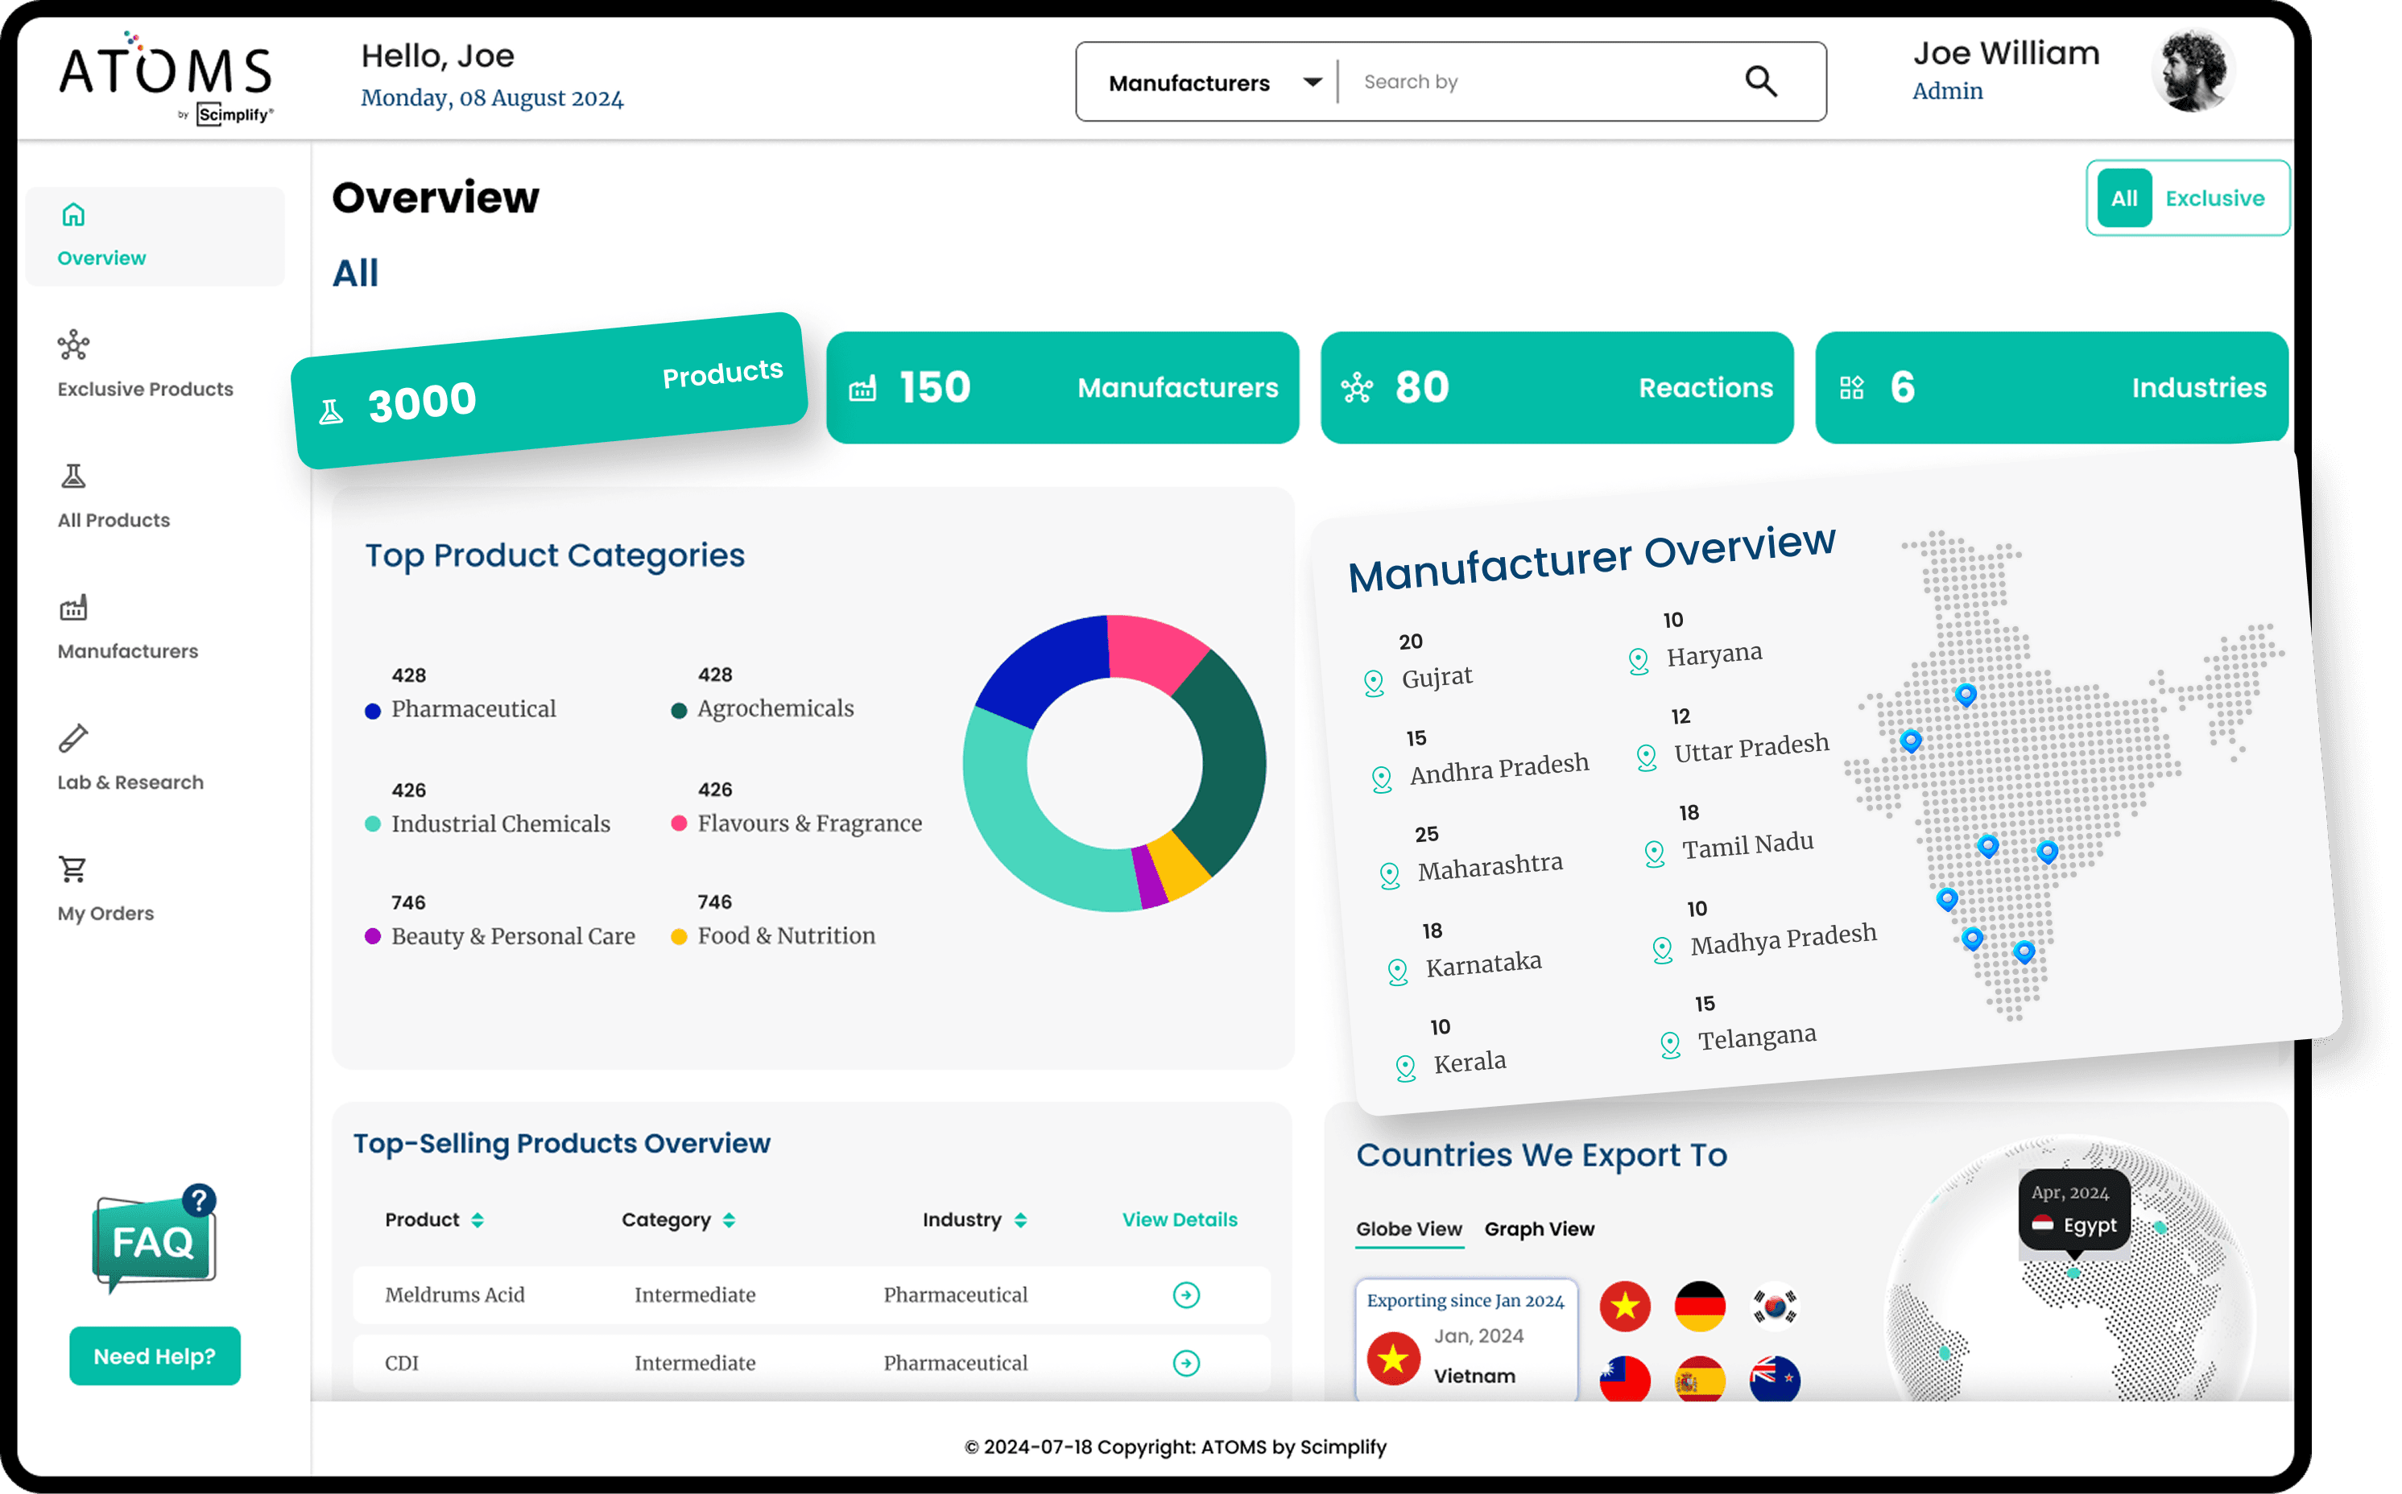Switch to Graph View of export countries
The height and width of the screenshot is (1494, 2402).
(1539, 1229)
